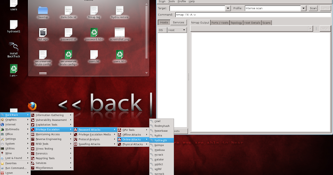Viewport: 333px width, 175px height.
Task: Open Internet menu category
Action: pyautogui.click(x=15, y=124)
